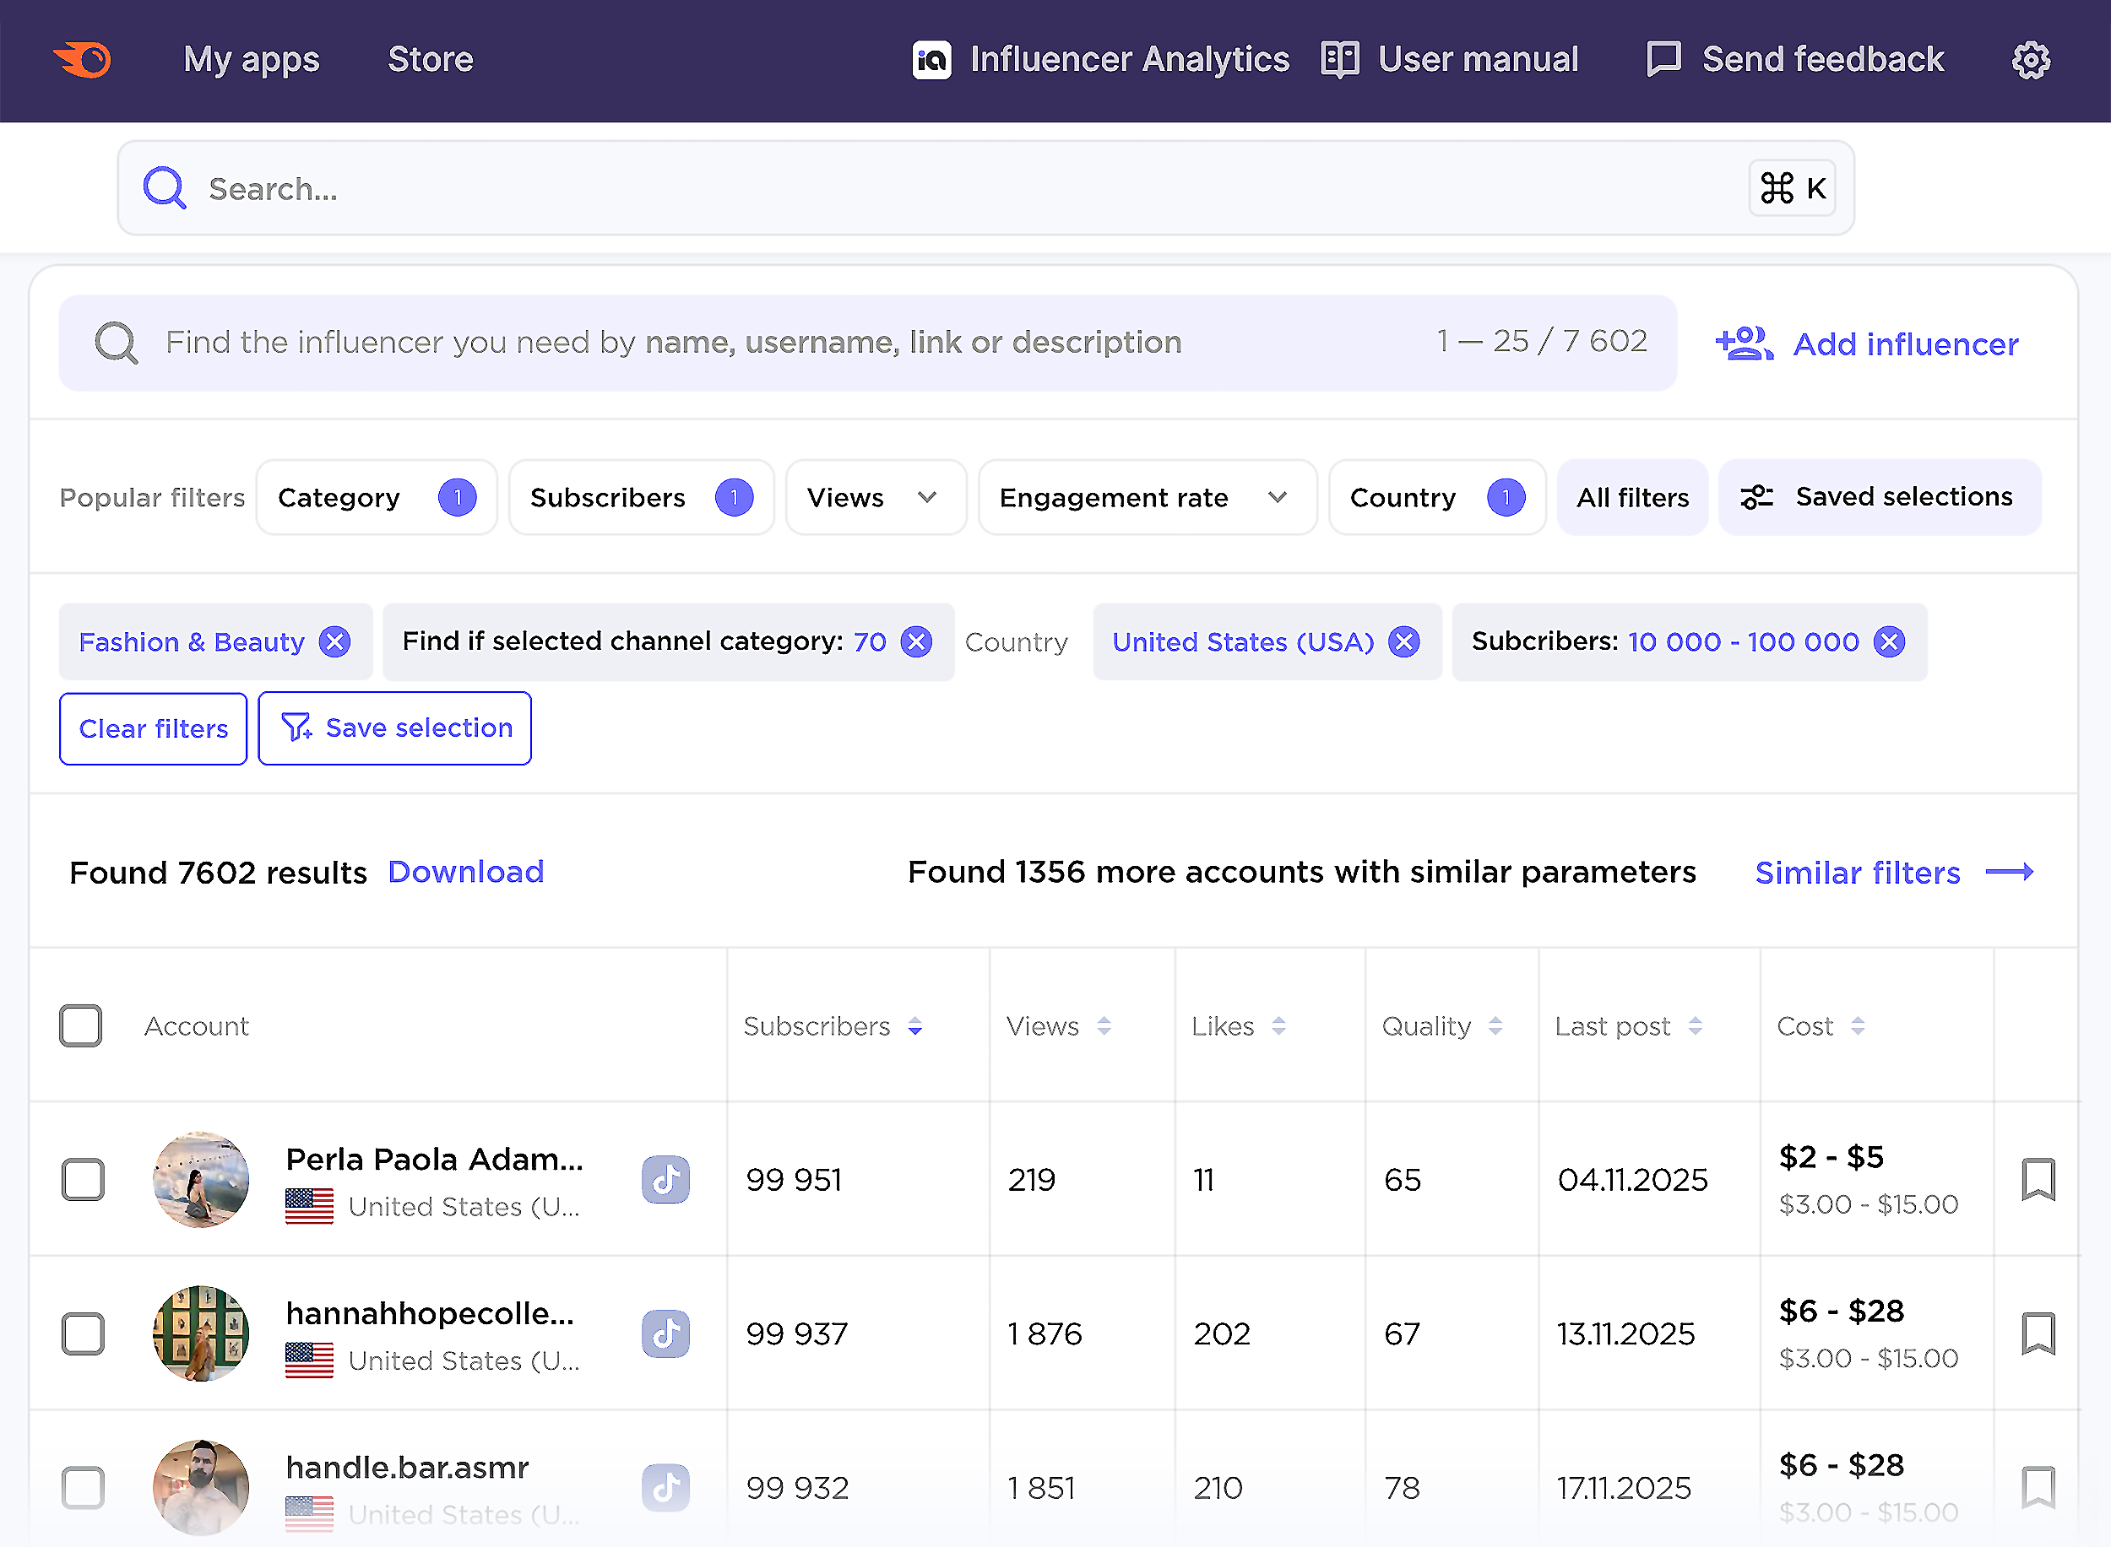Click the Download results link
This screenshot has width=2111, height=1547.
465,872
